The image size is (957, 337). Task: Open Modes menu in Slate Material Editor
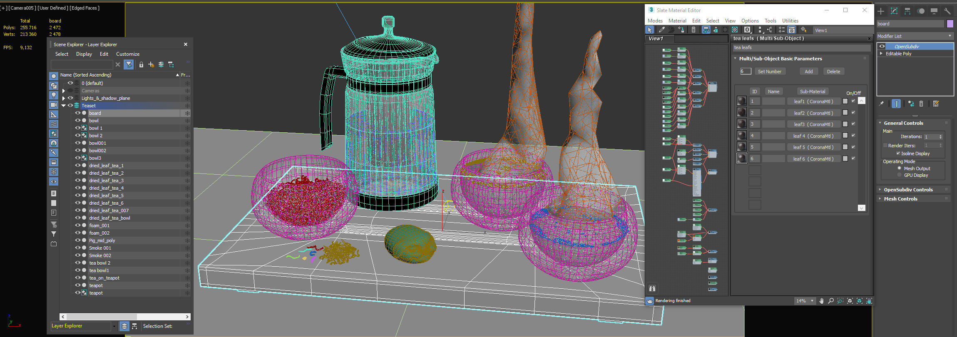pyautogui.click(x=655, y=21)
